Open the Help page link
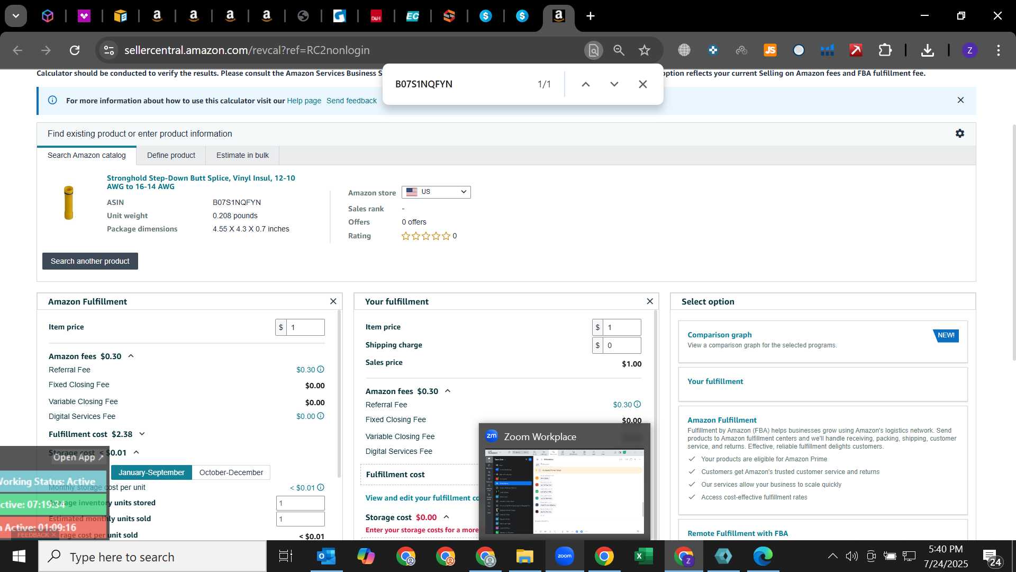1016x572 pixels. (x=304, y=101)
